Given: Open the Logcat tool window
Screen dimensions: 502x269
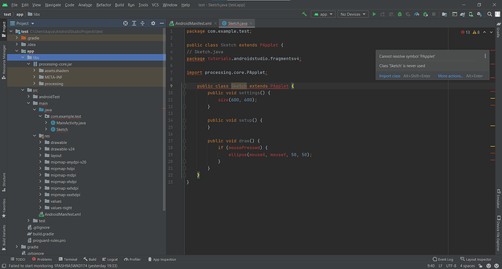Looking at the screenshot, I should (110, 260).
